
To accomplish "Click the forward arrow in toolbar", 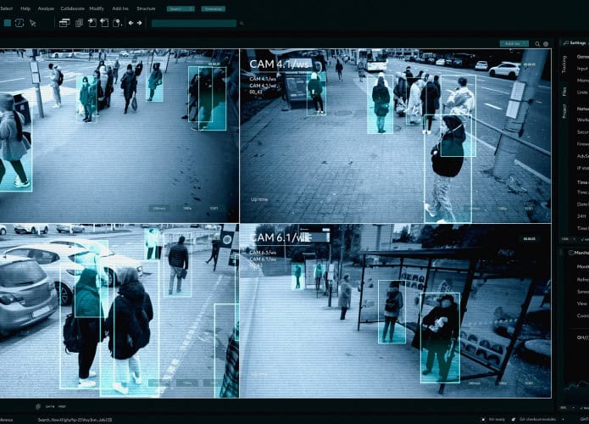I will (x=140, y=23).
